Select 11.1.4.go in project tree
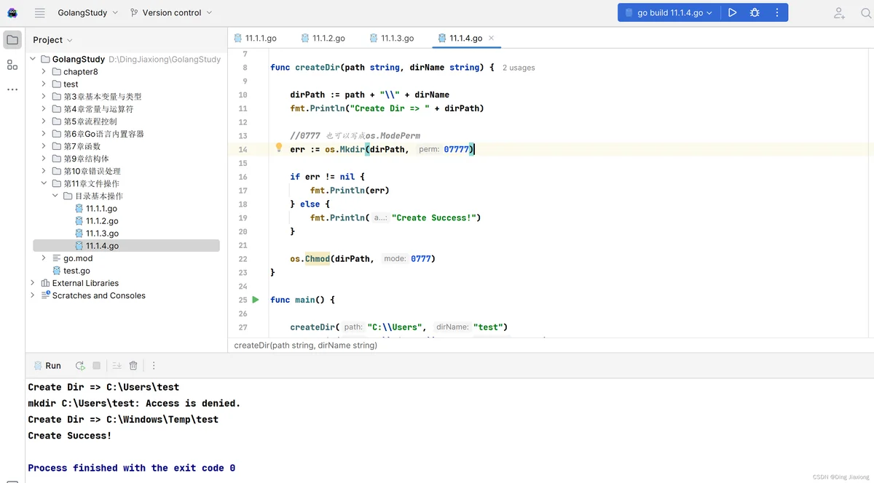This screenshot has width=874, height=483. pos(126,246)
